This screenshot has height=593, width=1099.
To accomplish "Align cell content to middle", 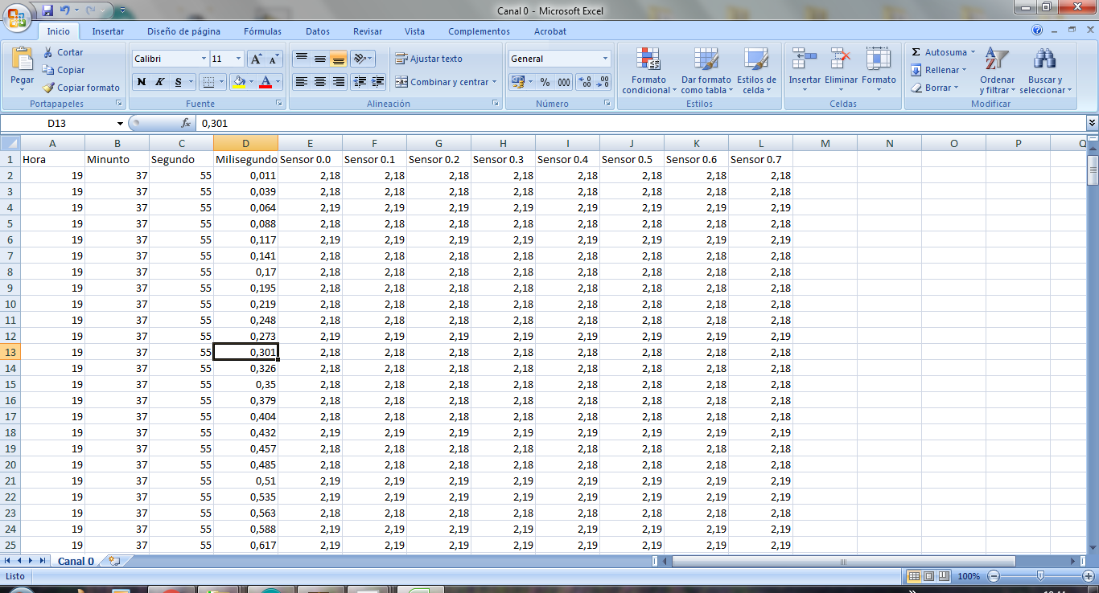I will [x=319, y=59].
